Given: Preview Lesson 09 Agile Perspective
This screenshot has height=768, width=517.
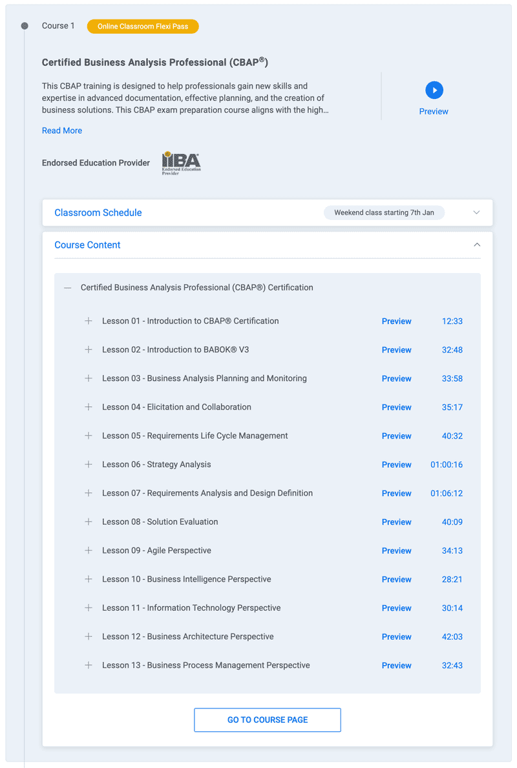Looking at the screenshot, I should pyautogui.click(x=396, y=551).
